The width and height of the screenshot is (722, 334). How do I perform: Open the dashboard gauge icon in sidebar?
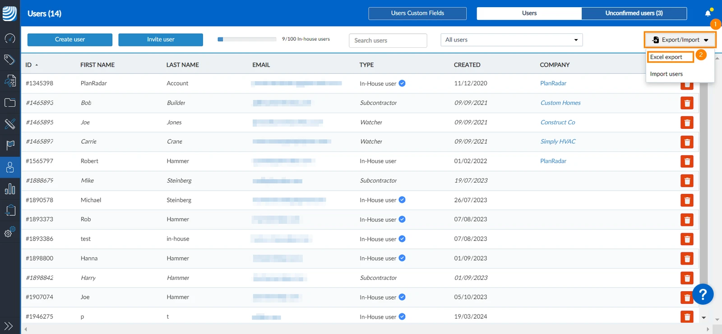coord(10,38)
